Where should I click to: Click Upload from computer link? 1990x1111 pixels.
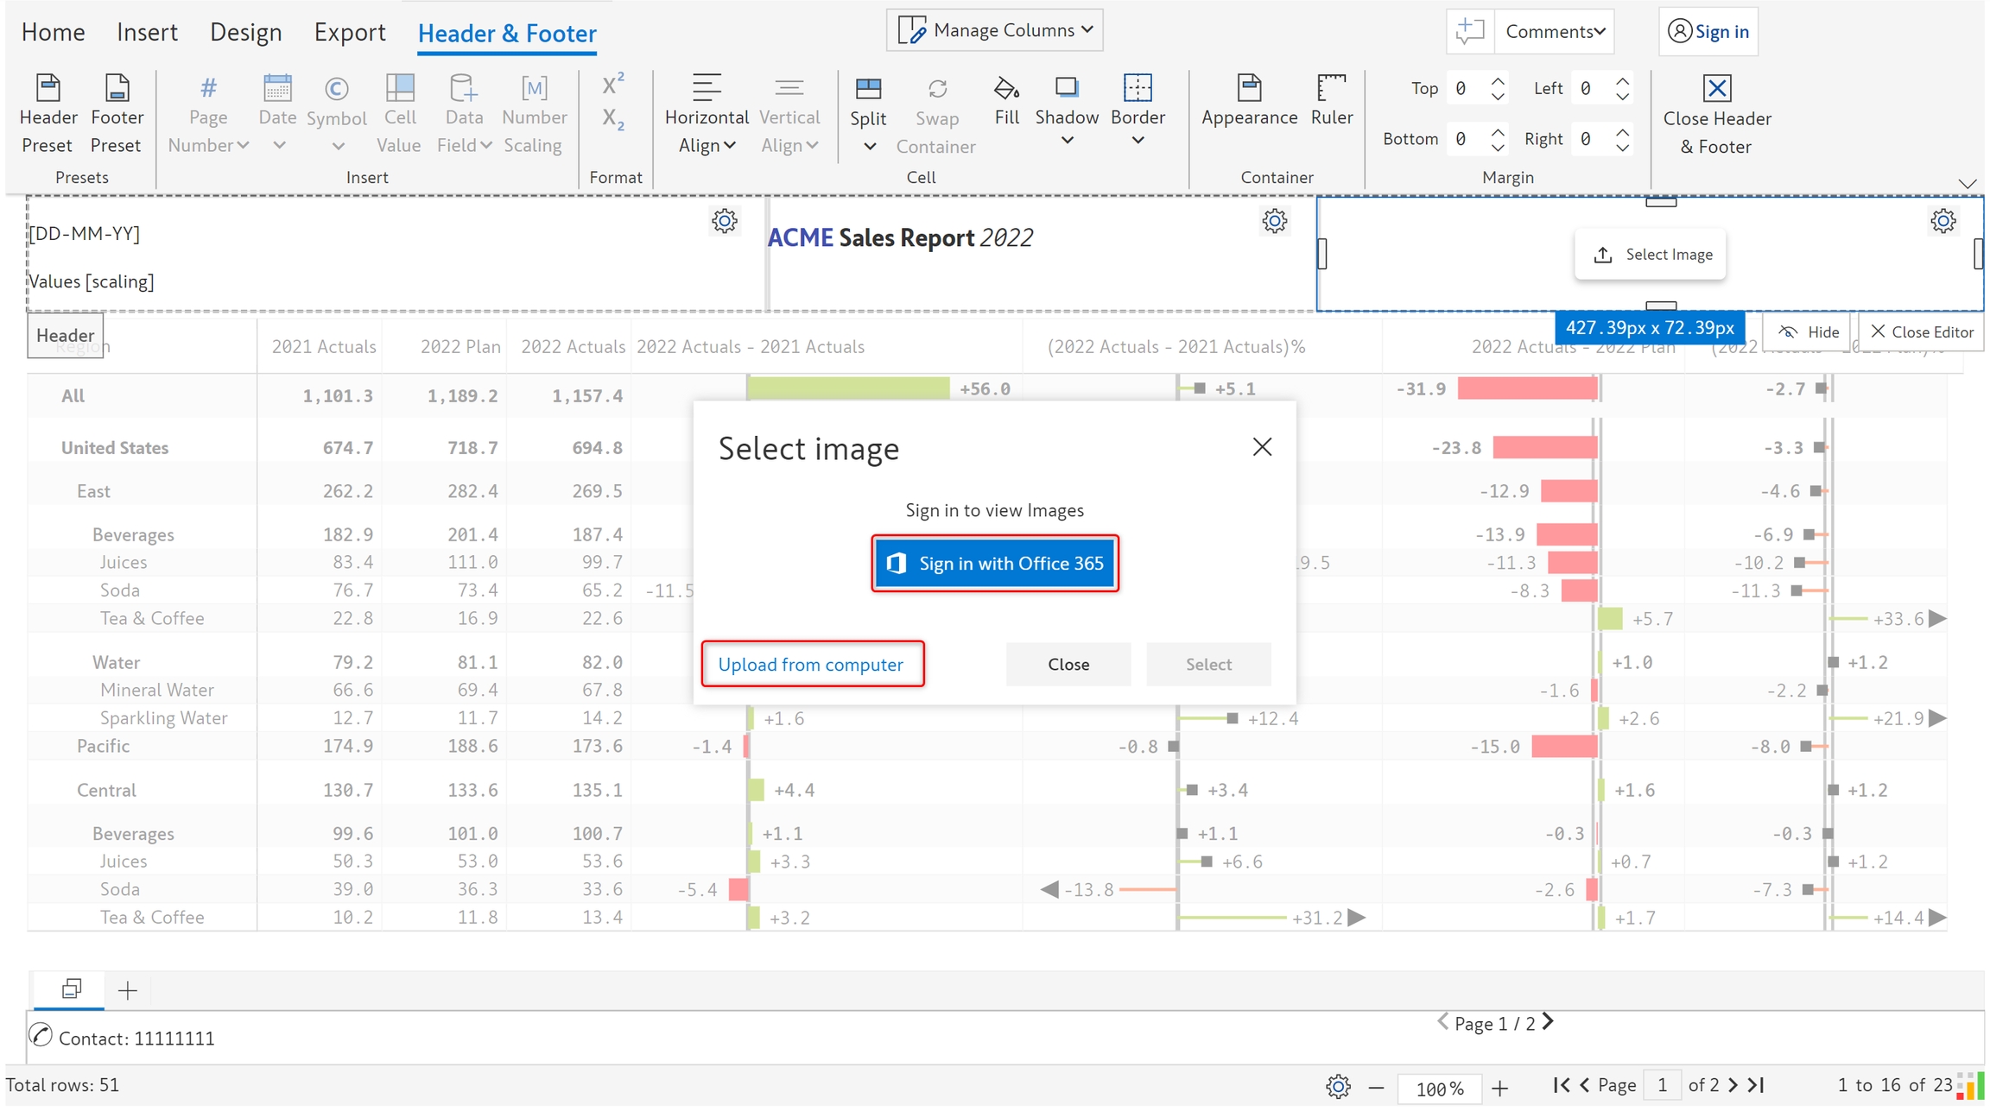click(811, 665)
